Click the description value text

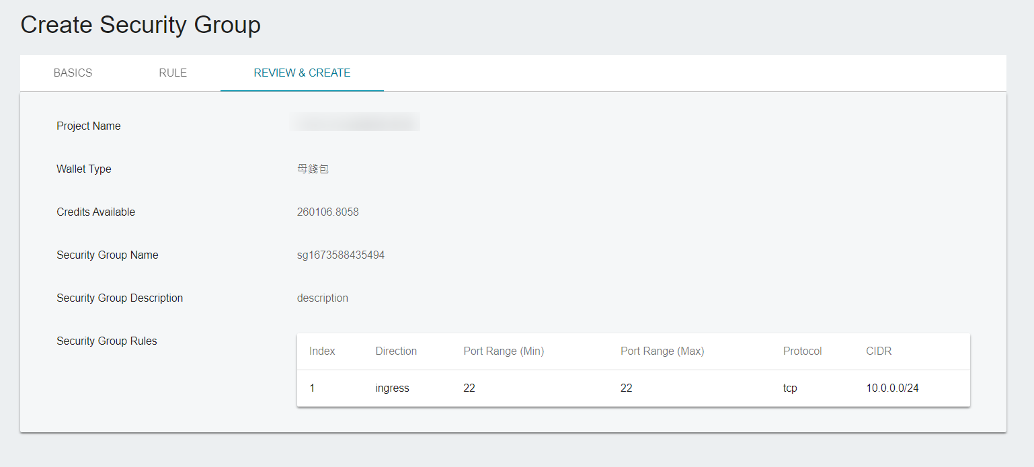tap(323, 298)
